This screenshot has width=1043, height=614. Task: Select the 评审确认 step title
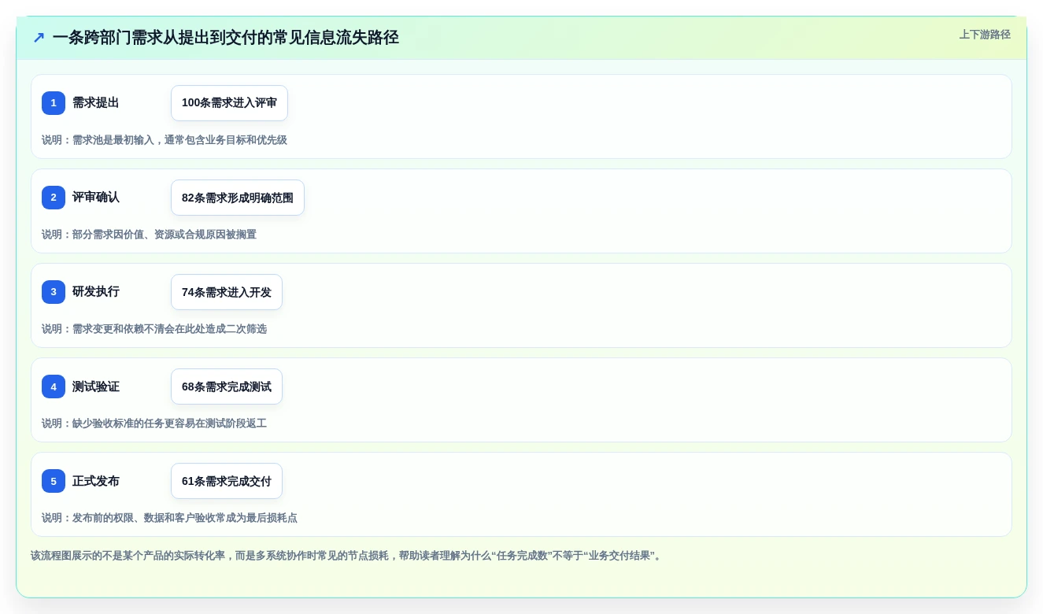click(96, 198)
